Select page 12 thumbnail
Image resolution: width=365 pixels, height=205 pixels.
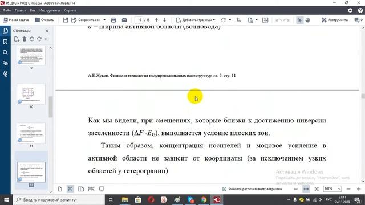(x=31, y=172)
